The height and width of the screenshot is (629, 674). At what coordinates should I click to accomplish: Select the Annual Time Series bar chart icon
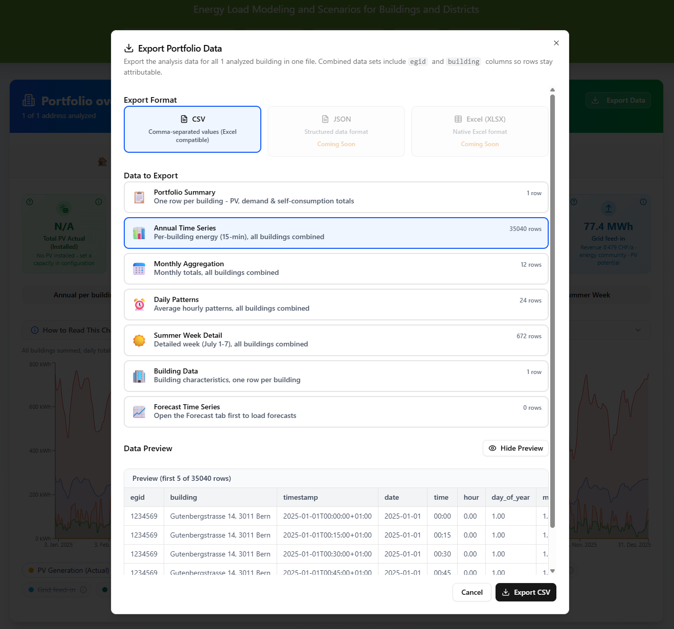click(x=139, y=233)
